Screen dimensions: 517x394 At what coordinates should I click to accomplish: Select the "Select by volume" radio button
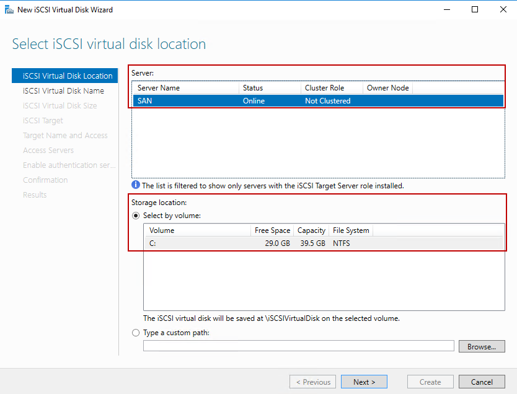(x=136, y=216)
